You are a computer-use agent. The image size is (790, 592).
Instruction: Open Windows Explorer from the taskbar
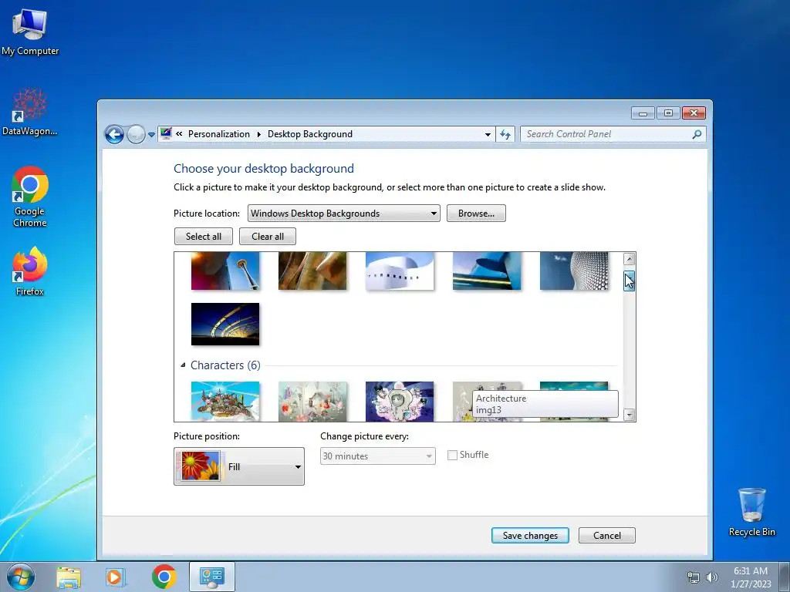69,577
